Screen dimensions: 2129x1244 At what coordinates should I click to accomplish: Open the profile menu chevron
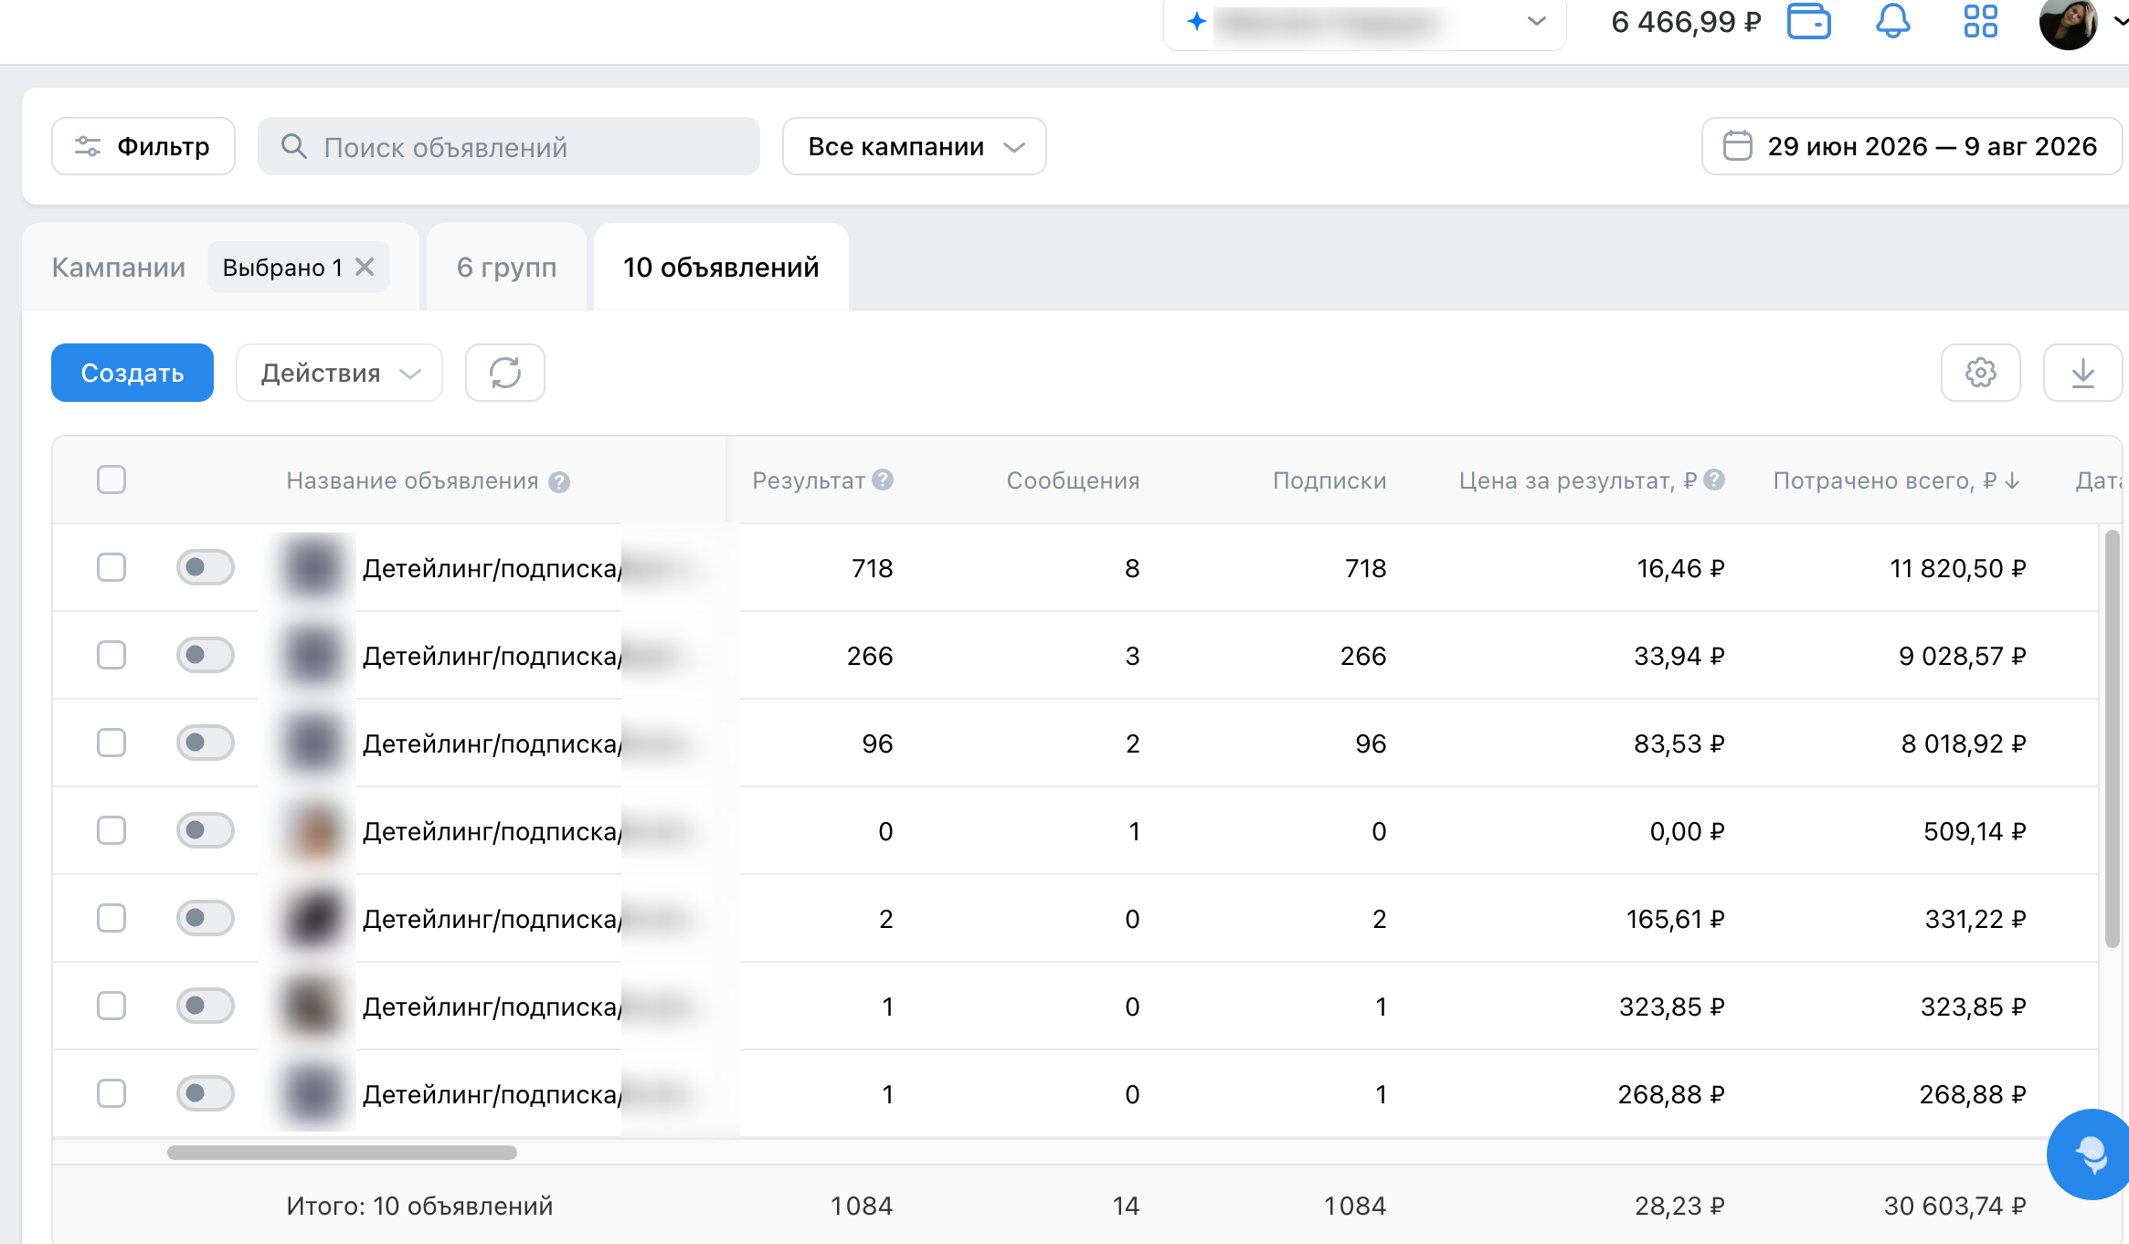[x=2119, y=22]
